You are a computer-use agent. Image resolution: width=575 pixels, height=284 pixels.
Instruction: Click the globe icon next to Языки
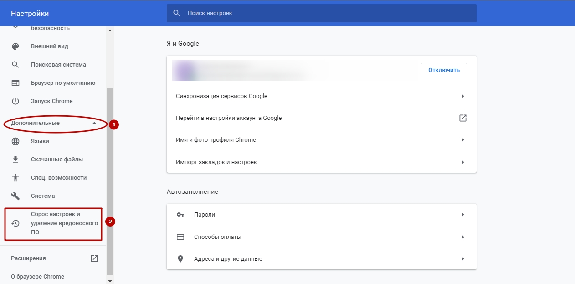15,141
